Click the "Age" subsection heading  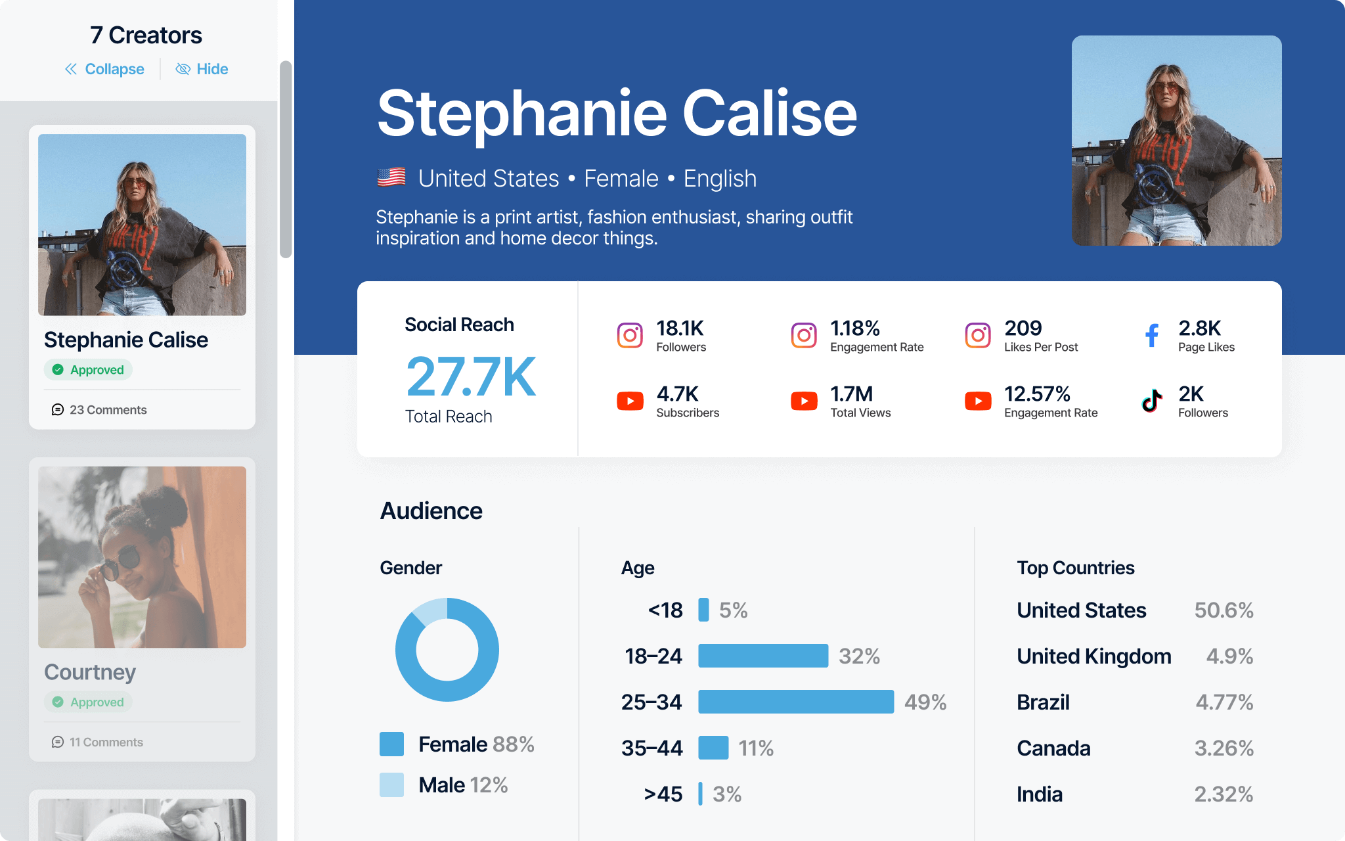(638, 568)
